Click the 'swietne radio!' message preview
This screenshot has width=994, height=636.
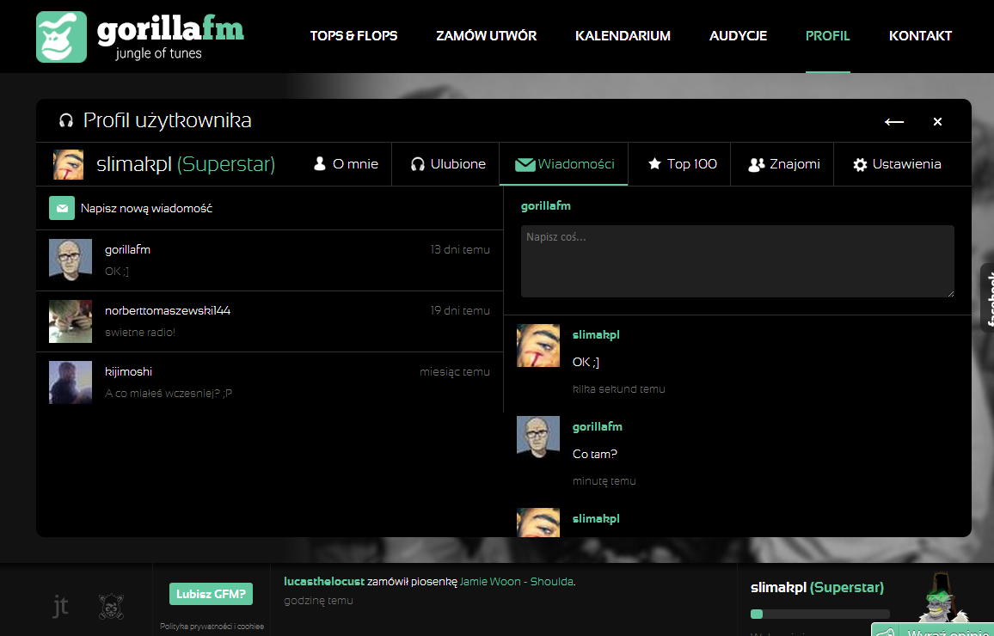pos(140,333)
